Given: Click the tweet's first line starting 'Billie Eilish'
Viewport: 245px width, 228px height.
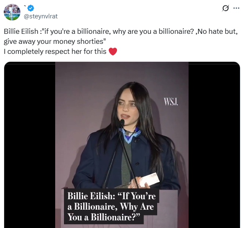Looking at the screenshot, I should [121, 31].
